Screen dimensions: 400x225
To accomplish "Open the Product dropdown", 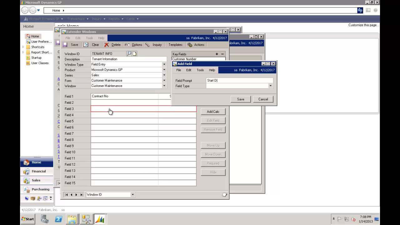I will [x=164, y=70].
